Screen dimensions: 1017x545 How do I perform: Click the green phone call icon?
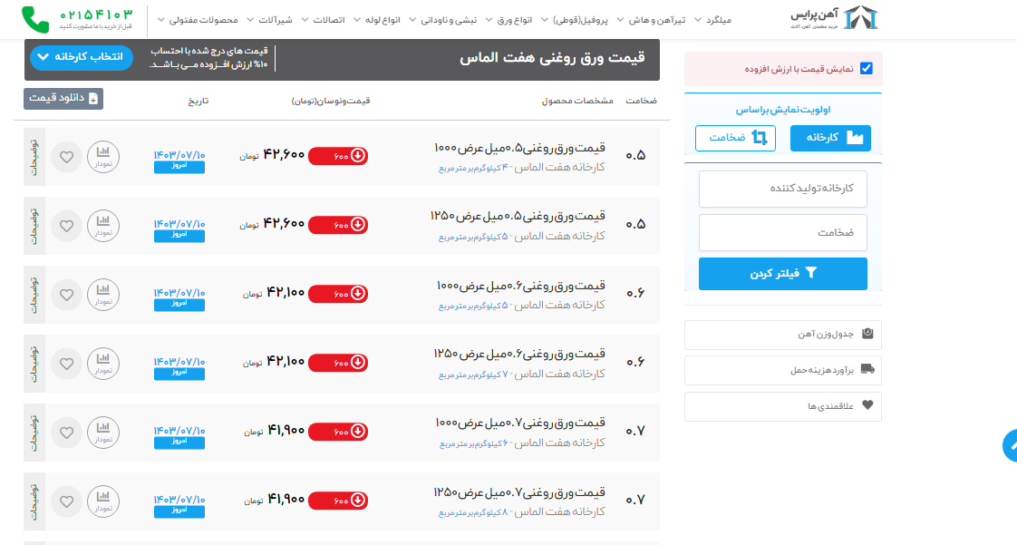[x=34, y=19]
